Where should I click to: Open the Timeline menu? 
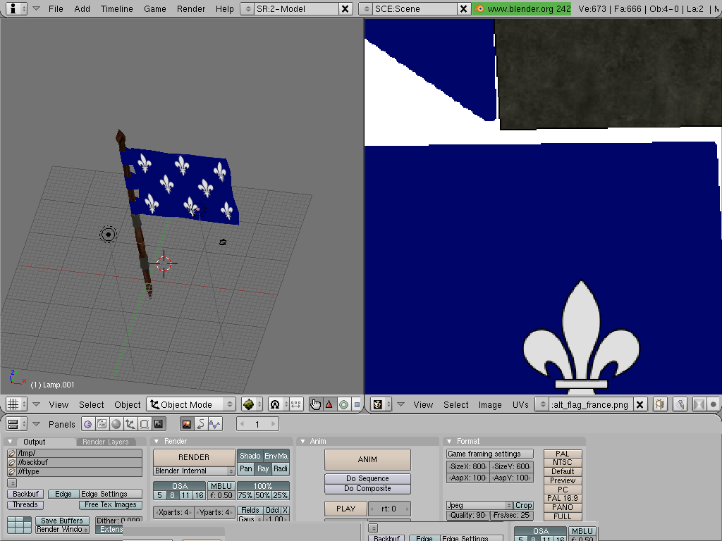pyautogui.click(x=116, y=8)
